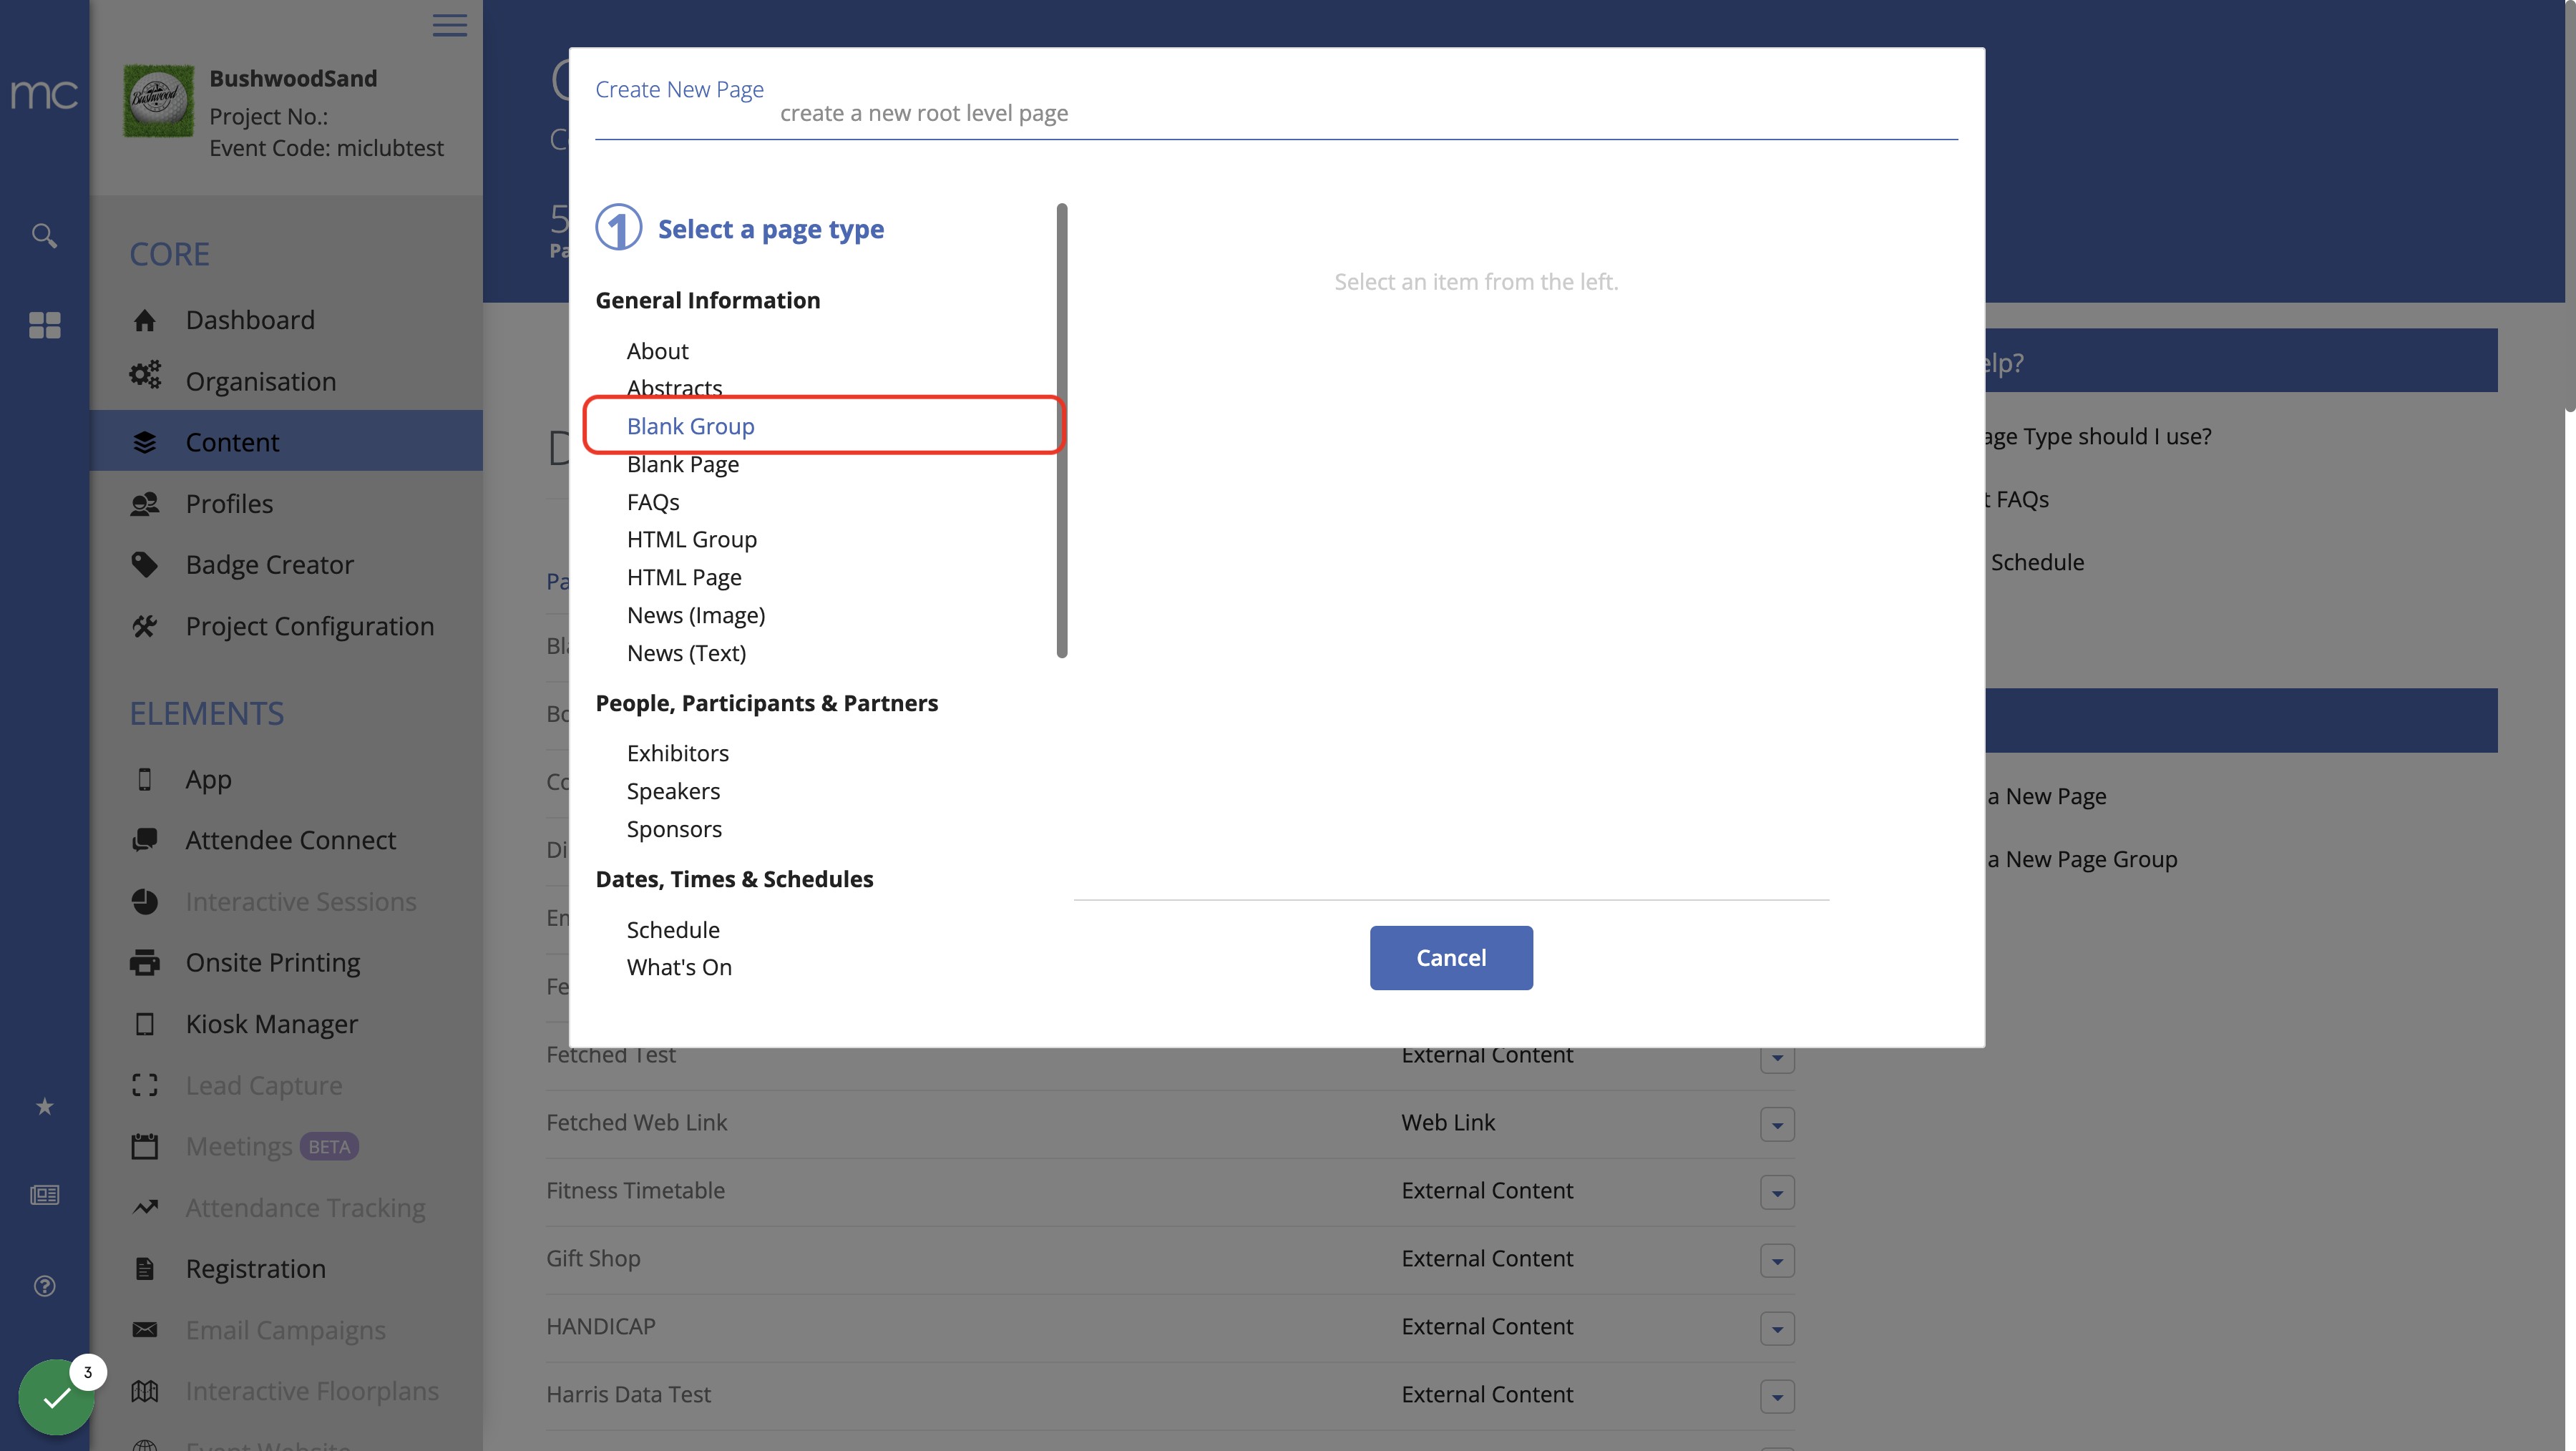Select Speakers page type

pos(673,791)
